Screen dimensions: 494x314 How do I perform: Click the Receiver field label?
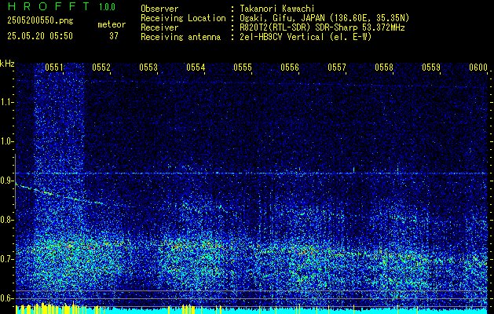pos(159,27)
